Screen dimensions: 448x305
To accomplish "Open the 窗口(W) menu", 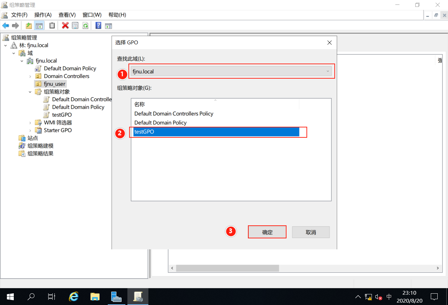I will click(92, 15).
